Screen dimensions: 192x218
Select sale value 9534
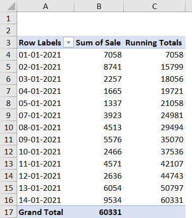99,200
